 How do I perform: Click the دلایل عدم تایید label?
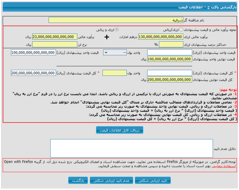point(225,149)
